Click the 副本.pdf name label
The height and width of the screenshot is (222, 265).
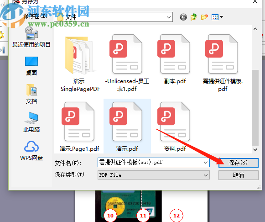coord(175,81)
